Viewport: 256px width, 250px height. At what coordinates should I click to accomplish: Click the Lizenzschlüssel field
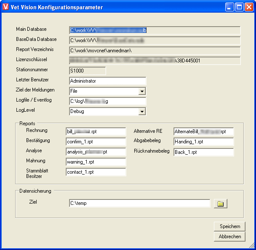tap(155, 61)
